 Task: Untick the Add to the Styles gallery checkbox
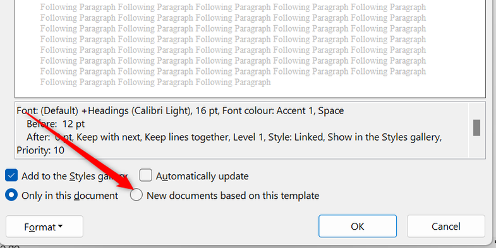11,175
